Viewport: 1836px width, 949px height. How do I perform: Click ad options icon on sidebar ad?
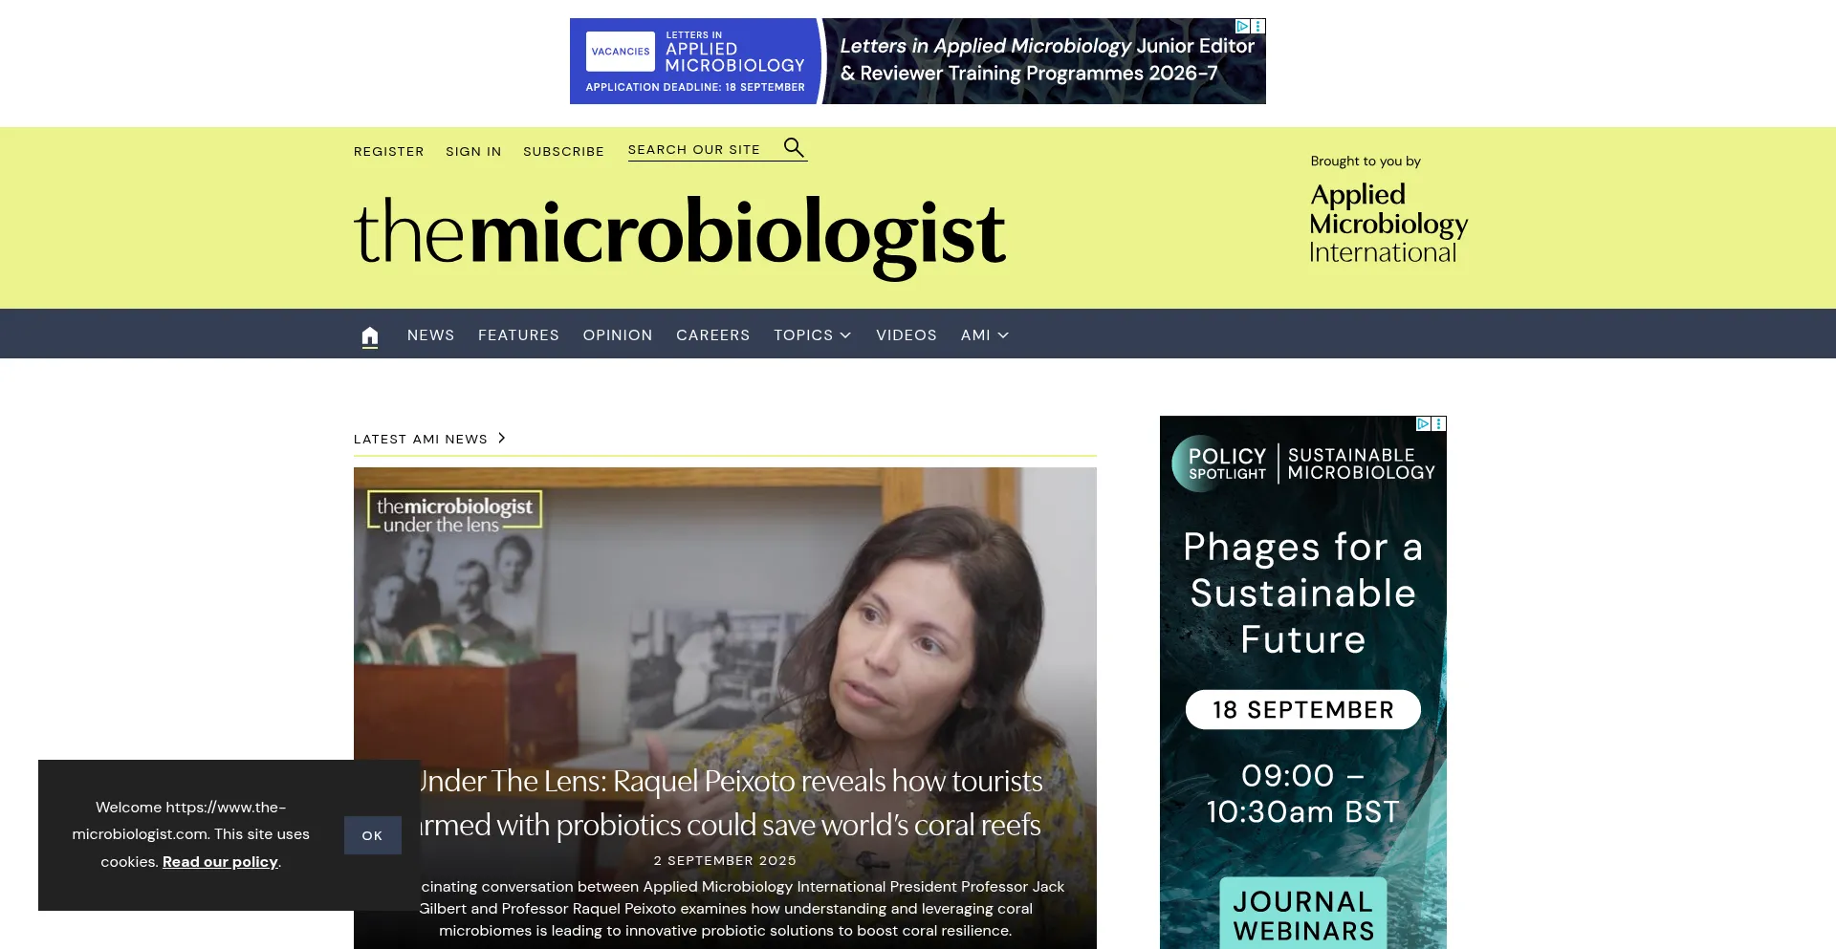[x=1439, y=423]
